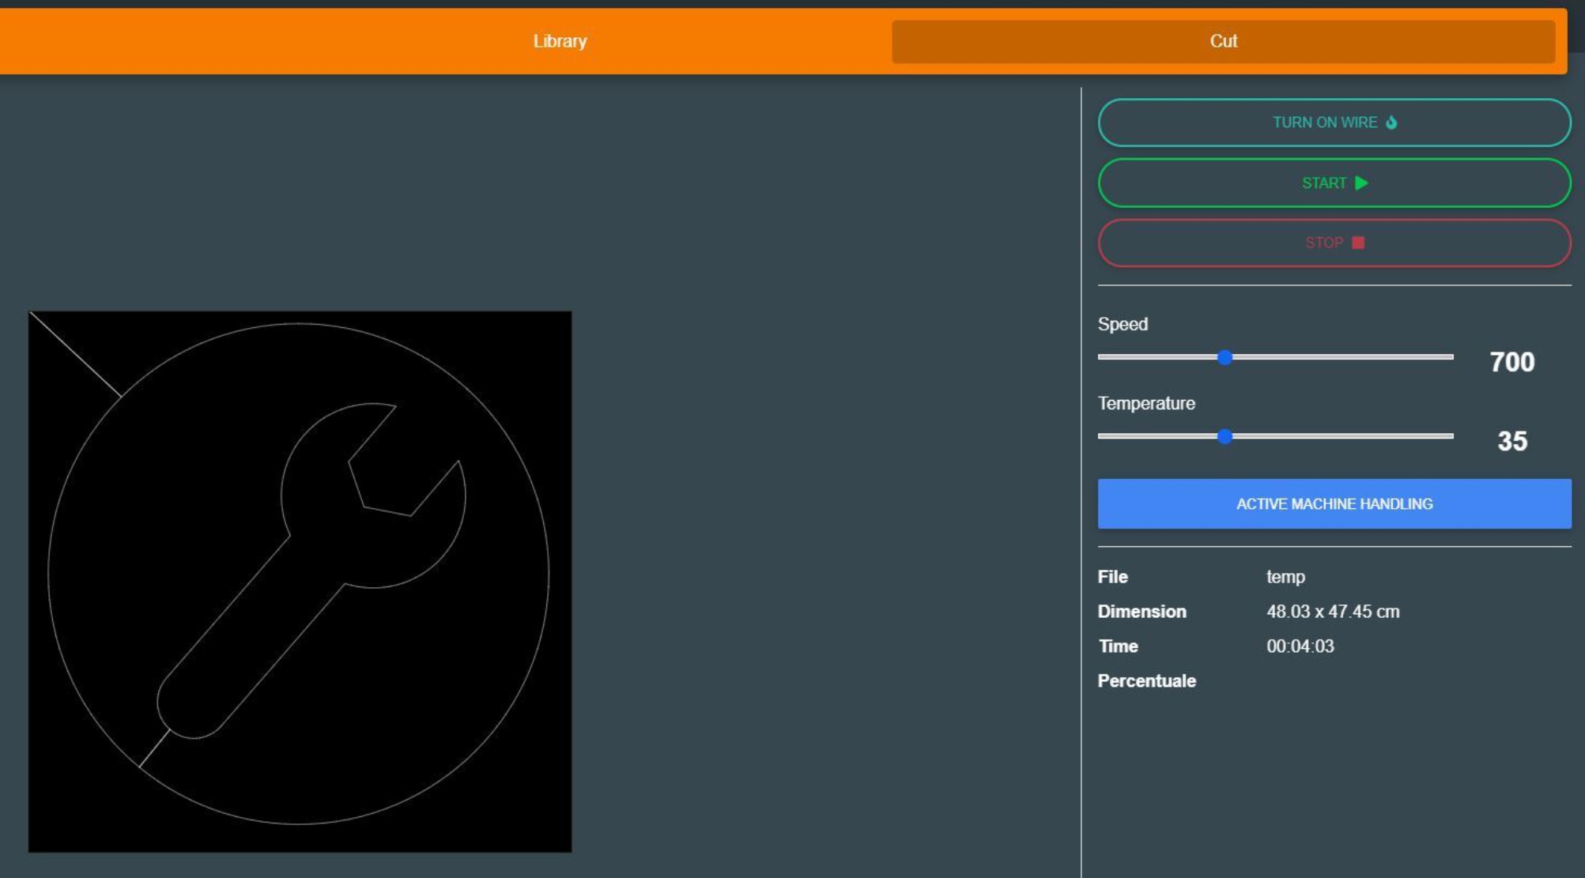
Task: Click the temperature value 35
Action: point(1511,441)
